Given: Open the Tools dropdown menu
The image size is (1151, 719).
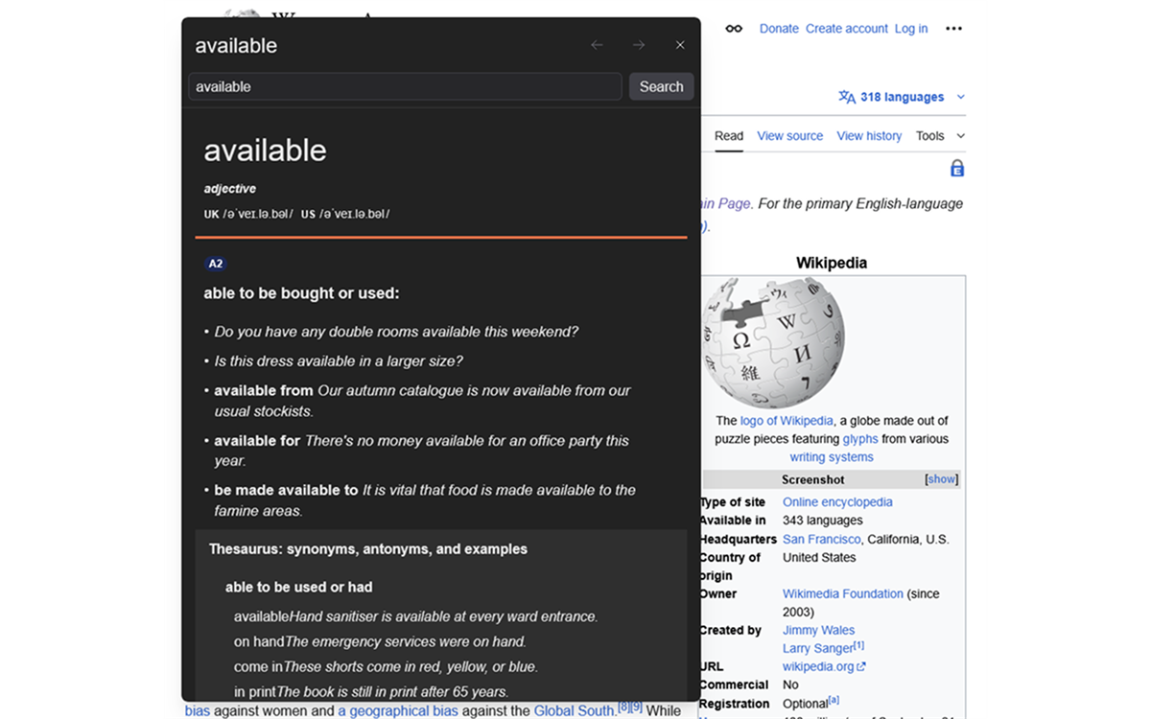Looking at the screenshot, I should pos(940,136).
